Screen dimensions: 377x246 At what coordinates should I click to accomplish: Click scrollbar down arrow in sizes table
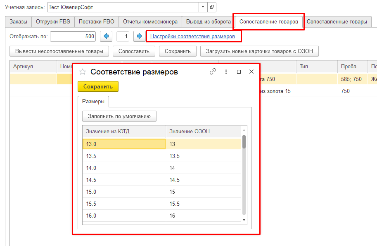tap(244, 220)
